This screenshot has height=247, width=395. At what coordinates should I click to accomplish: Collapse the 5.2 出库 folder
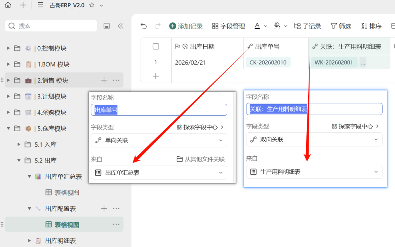coord(19,160)
